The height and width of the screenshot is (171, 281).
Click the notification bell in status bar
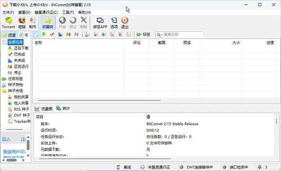259,167
